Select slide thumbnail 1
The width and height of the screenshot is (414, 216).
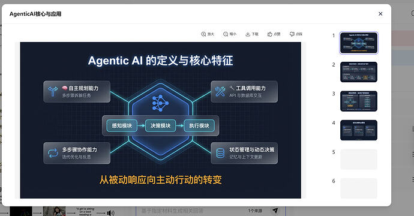coord(359,43)
